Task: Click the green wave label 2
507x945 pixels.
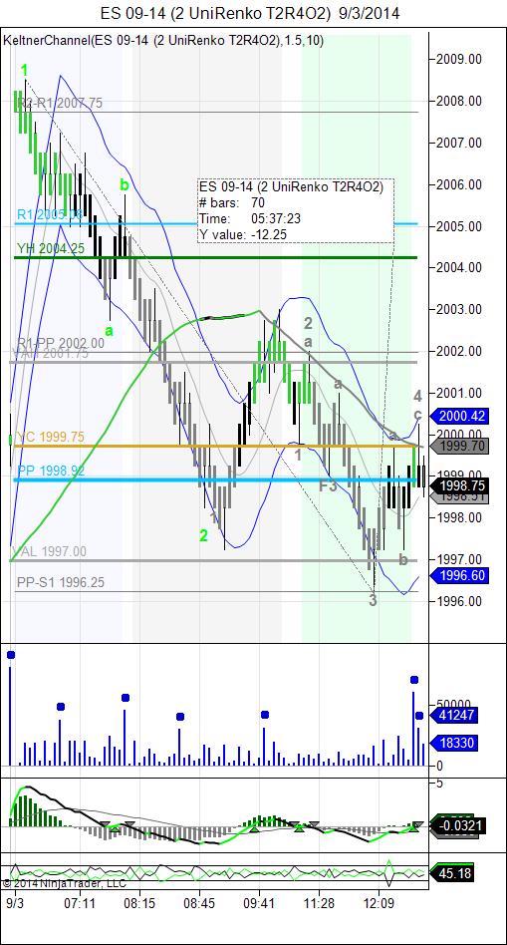Action: pos(204,535)
